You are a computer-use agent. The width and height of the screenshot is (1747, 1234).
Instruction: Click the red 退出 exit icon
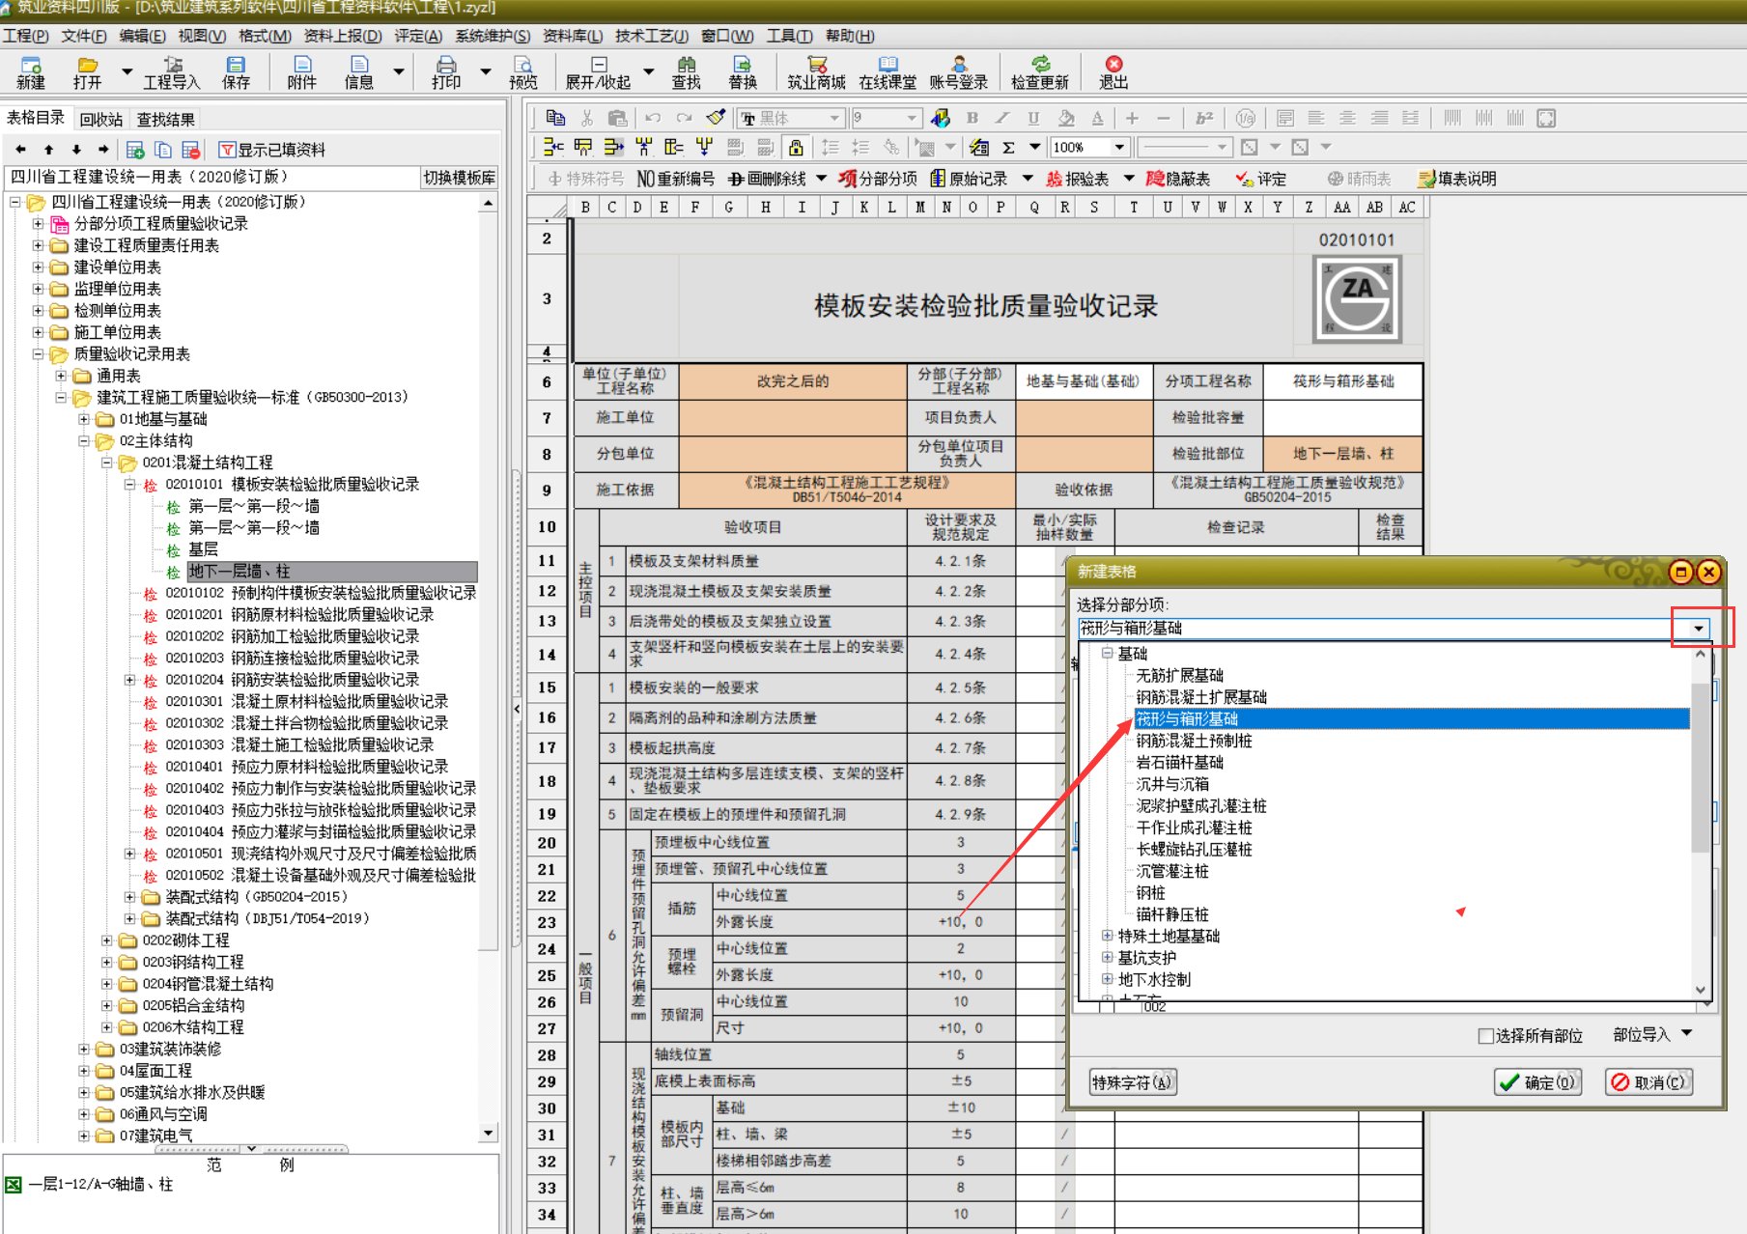click(x=1113, y=72)
